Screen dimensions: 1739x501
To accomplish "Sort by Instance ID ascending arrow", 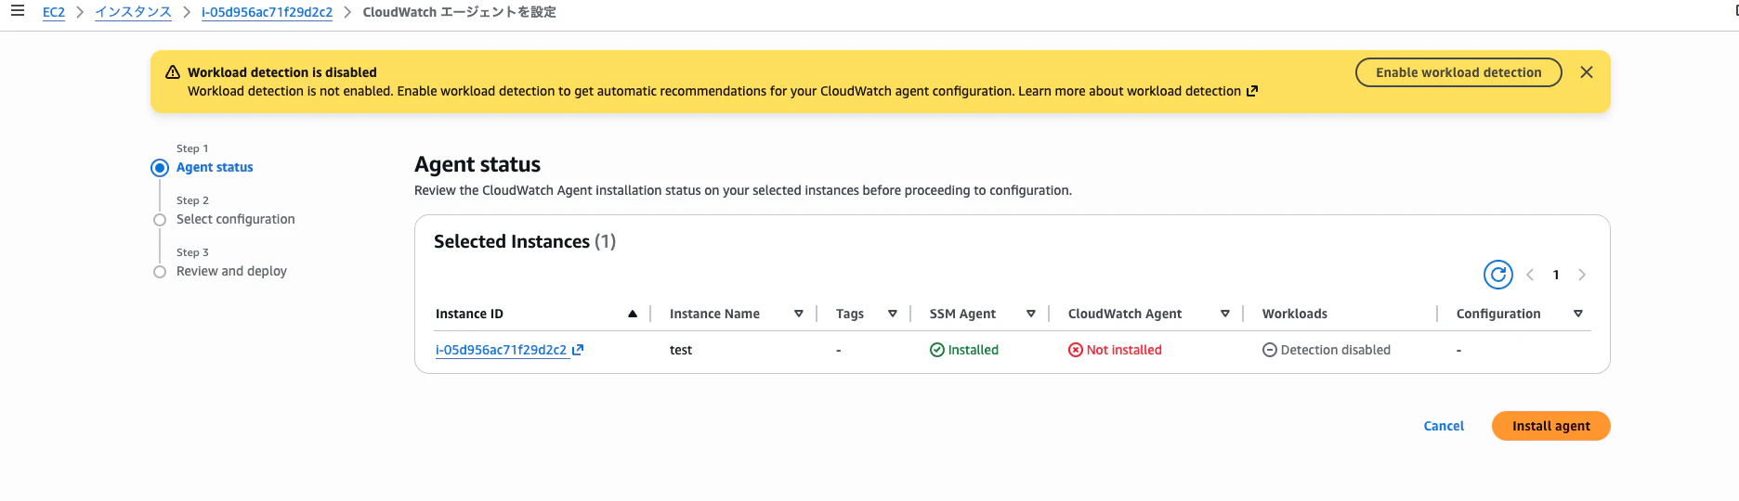I will click(x=633, y=314).
